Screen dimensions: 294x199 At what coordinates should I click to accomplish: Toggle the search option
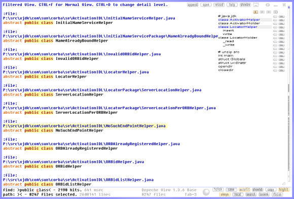tap(251, 194)
